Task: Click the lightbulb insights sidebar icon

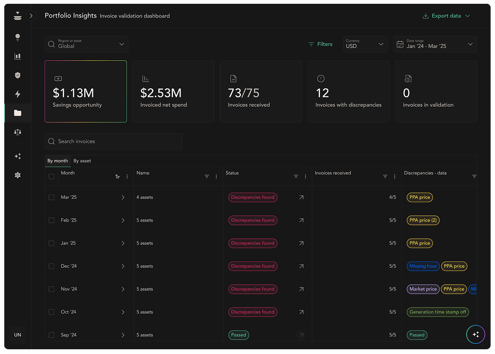Action: pyautogui.click(x=18, y=37)
